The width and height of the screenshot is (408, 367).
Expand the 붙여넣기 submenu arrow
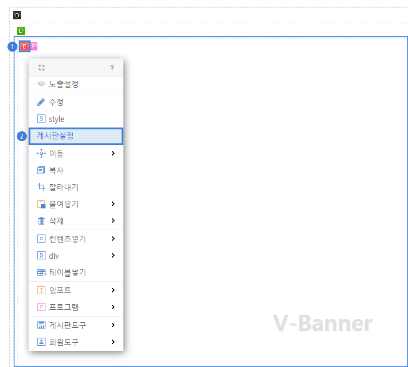pos(113,204)
